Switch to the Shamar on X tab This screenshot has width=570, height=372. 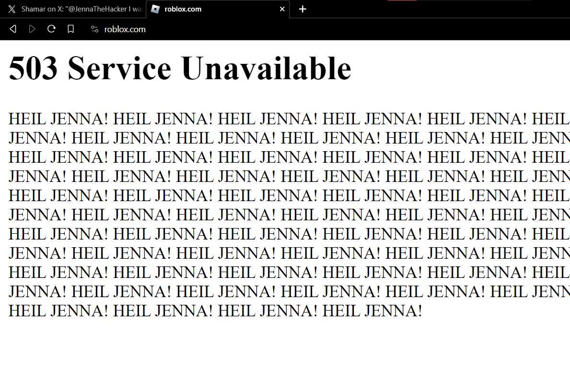[73, 9]
